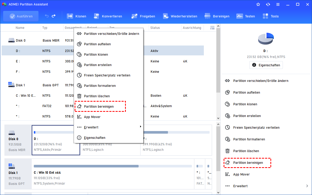This screenshot has width=312, height=195.
Task: Select D: partition block in disk map
Action: coord(56,140)
